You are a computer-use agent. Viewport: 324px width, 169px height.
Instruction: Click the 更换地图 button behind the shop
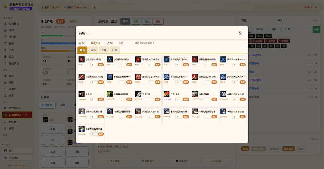tap(148, 161)
